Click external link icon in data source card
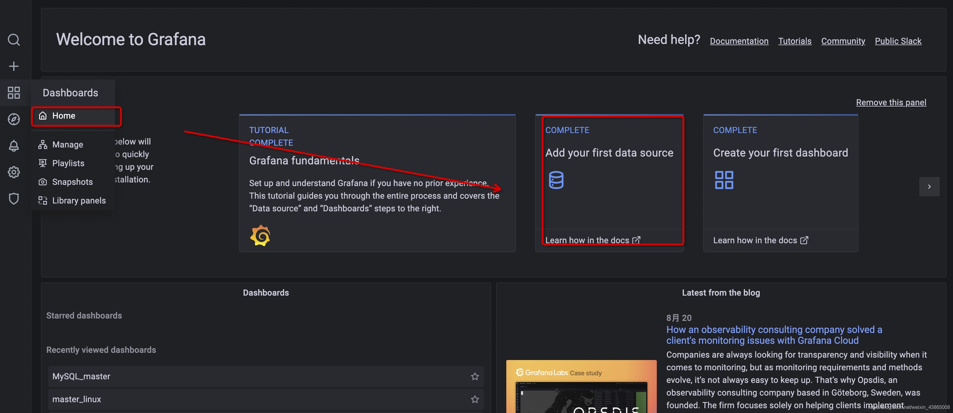953x413 pixels. coord(636,240)
